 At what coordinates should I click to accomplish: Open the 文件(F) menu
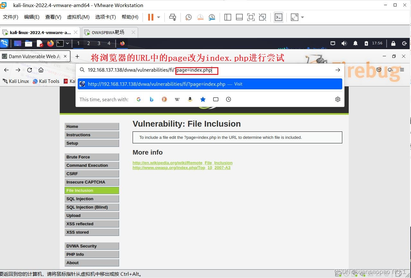point(11,17)
